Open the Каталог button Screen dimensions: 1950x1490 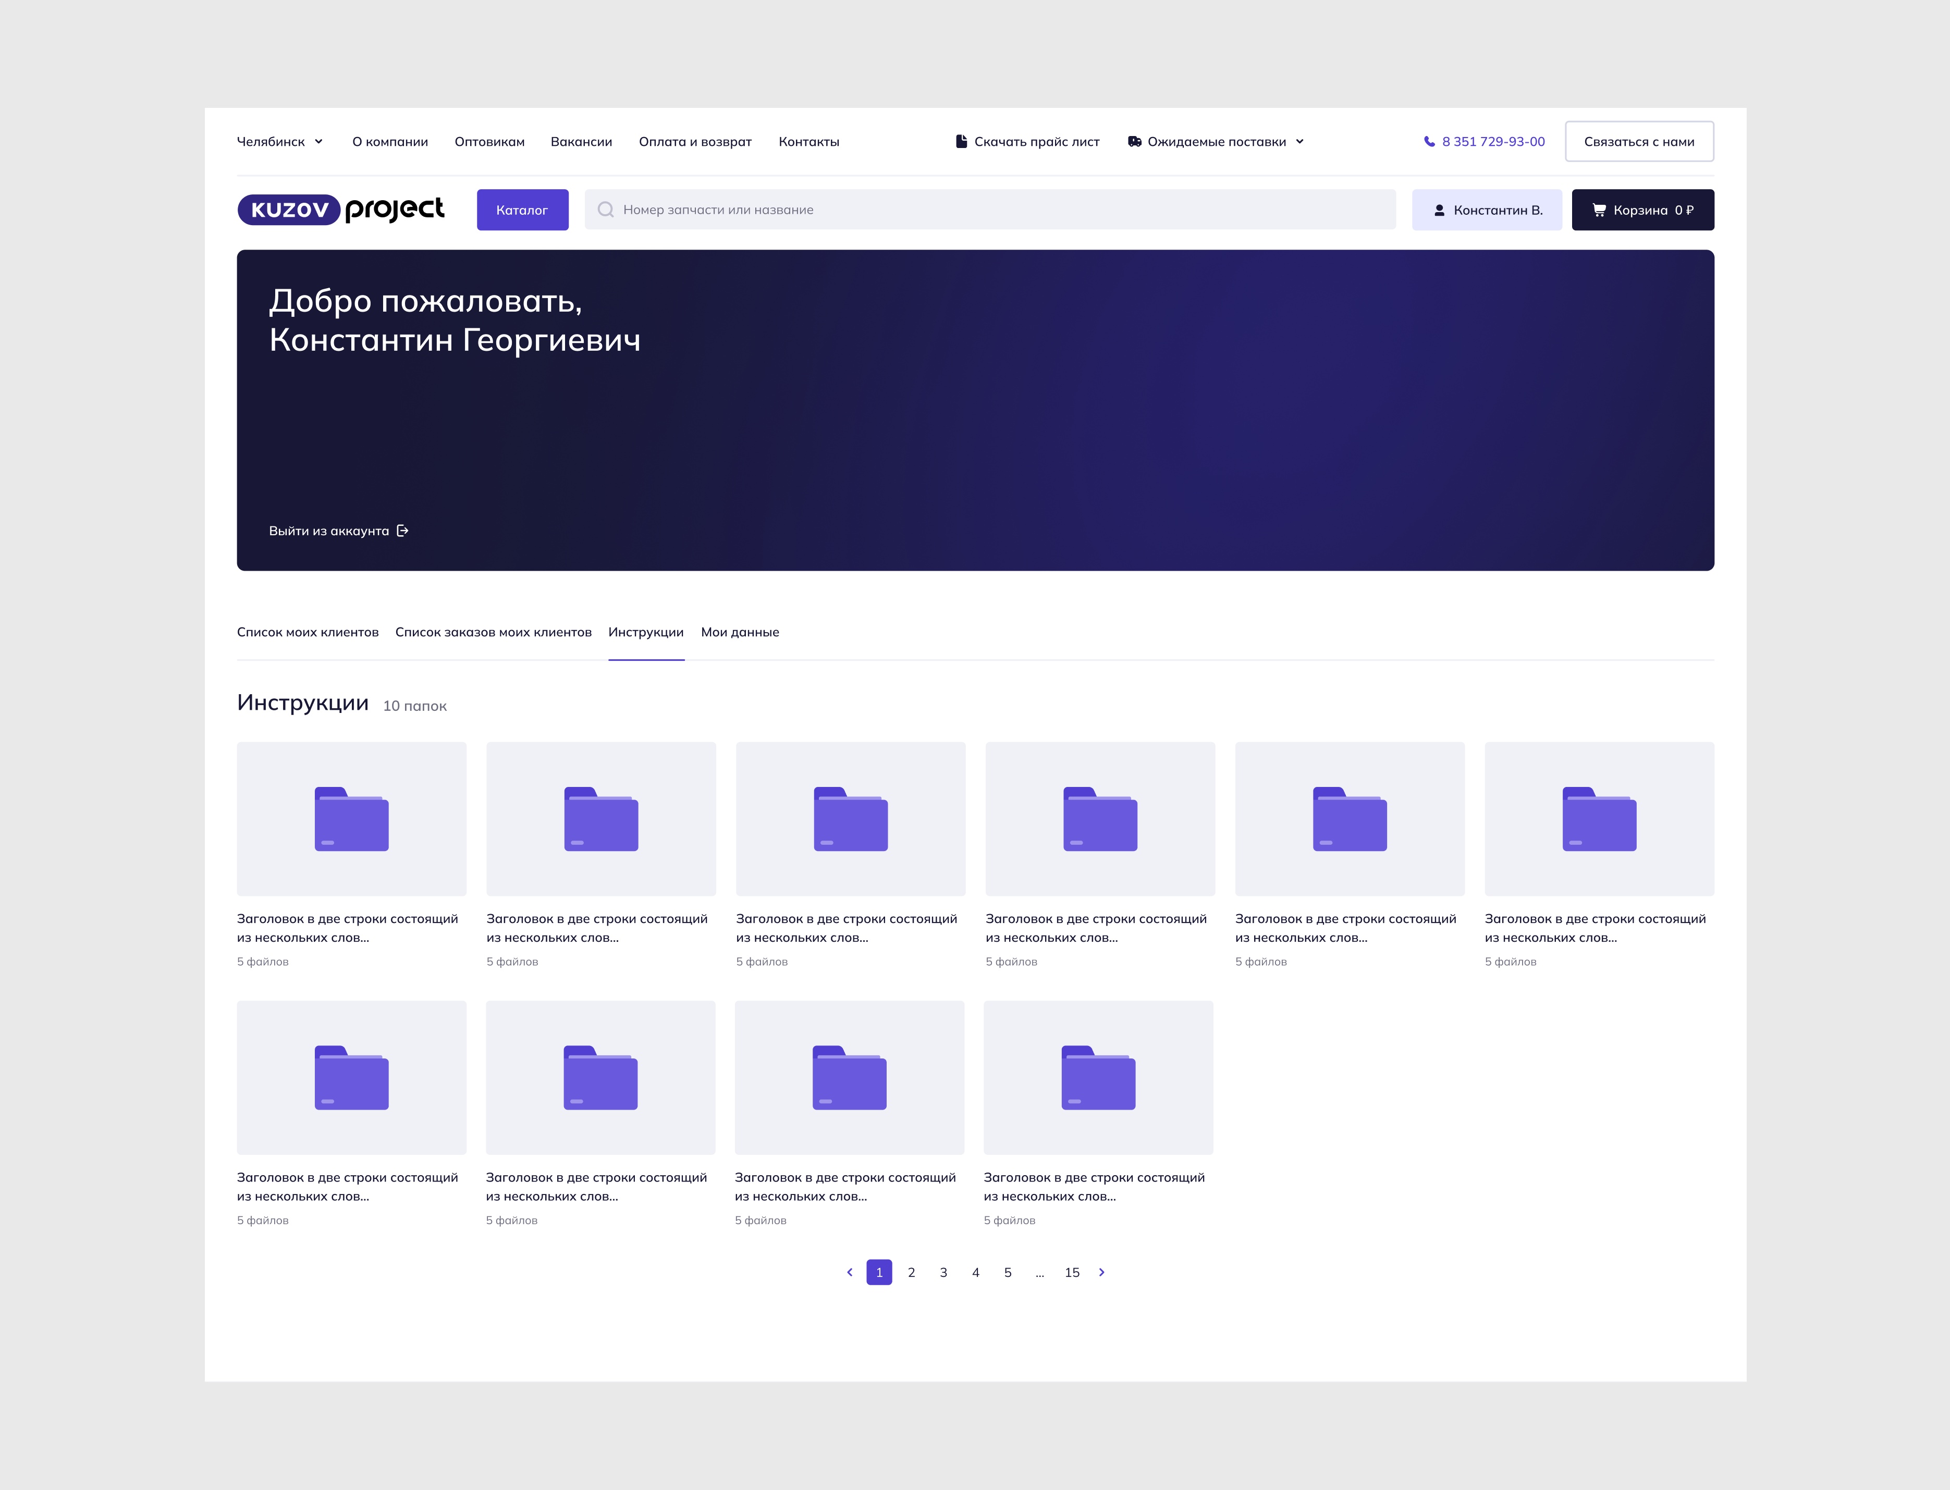pos(522,210)
